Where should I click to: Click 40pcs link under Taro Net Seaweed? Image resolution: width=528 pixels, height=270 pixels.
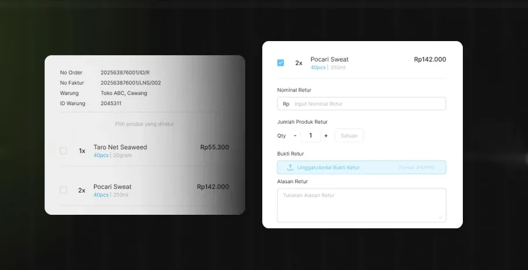pos(101,156)
